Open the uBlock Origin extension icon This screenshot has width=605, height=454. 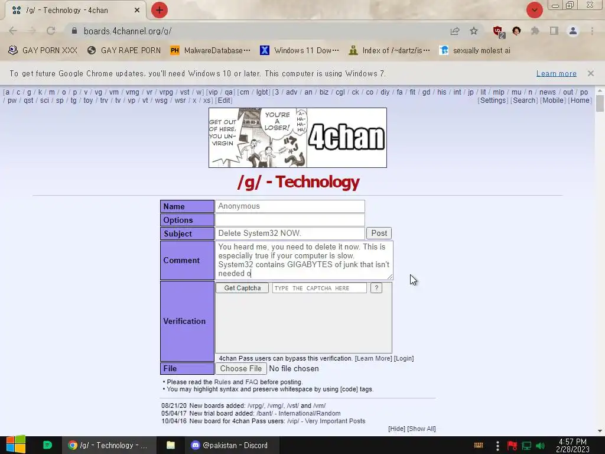[499, 31]
